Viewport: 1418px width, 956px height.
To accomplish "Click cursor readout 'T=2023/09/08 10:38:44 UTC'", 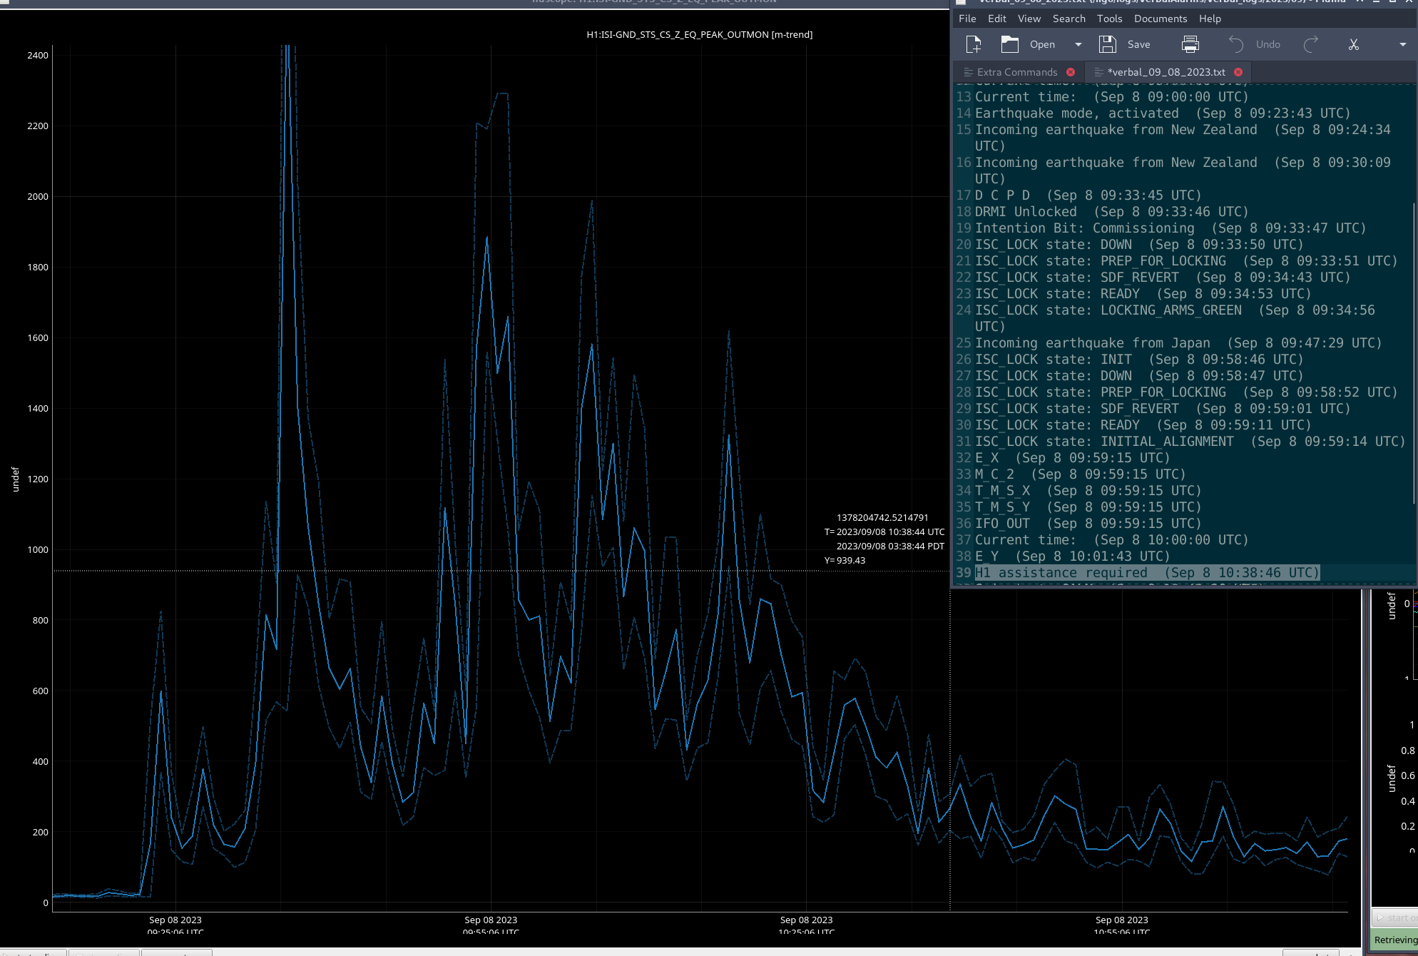I will (x=884, y=532).
